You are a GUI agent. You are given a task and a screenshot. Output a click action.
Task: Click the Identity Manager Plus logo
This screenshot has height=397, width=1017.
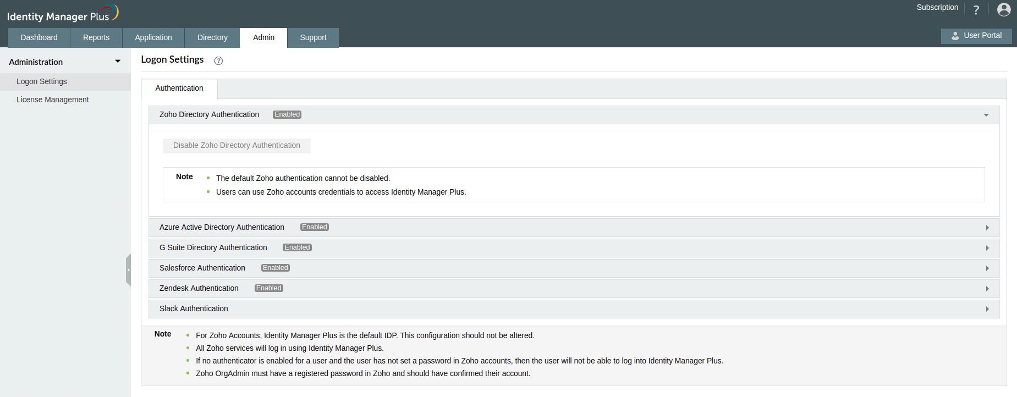pos(63,13)
